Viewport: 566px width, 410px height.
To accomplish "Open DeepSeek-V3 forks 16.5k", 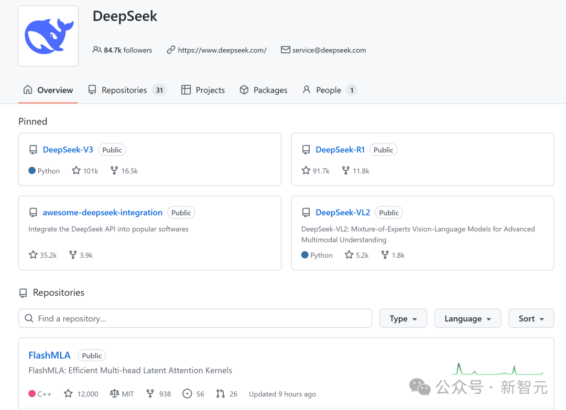I will point(124,171).
